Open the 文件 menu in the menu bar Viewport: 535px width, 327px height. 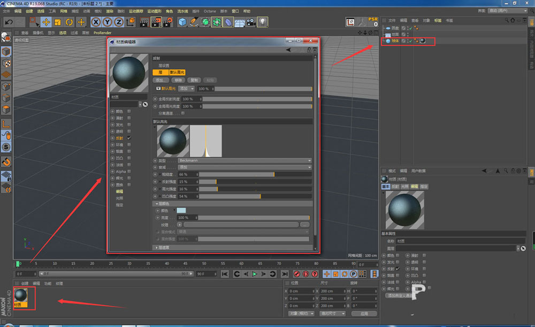point(6,11)
